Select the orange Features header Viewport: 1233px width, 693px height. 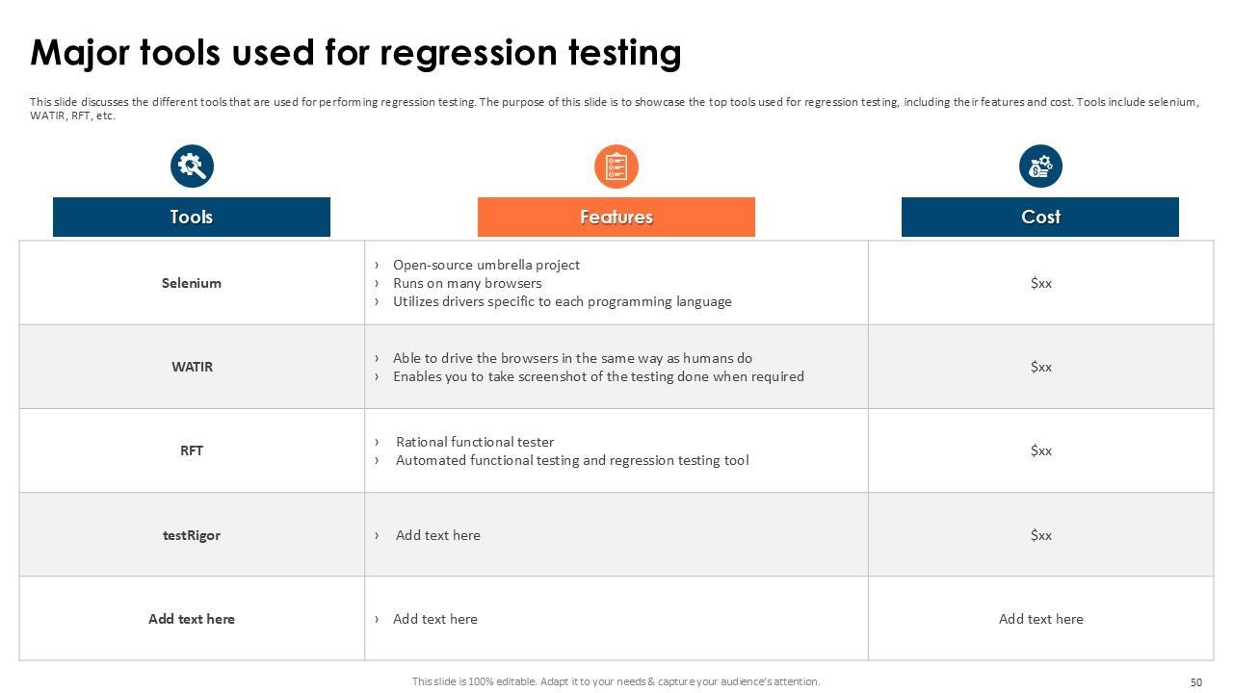pyautogui.click(x=616, y=217)
